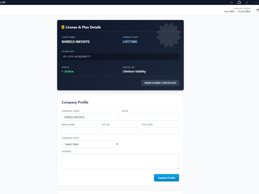The height and width of the screenshot is (194, 259).
Task: Click the Company Profile heading
Action: click(x=75, y=102)
